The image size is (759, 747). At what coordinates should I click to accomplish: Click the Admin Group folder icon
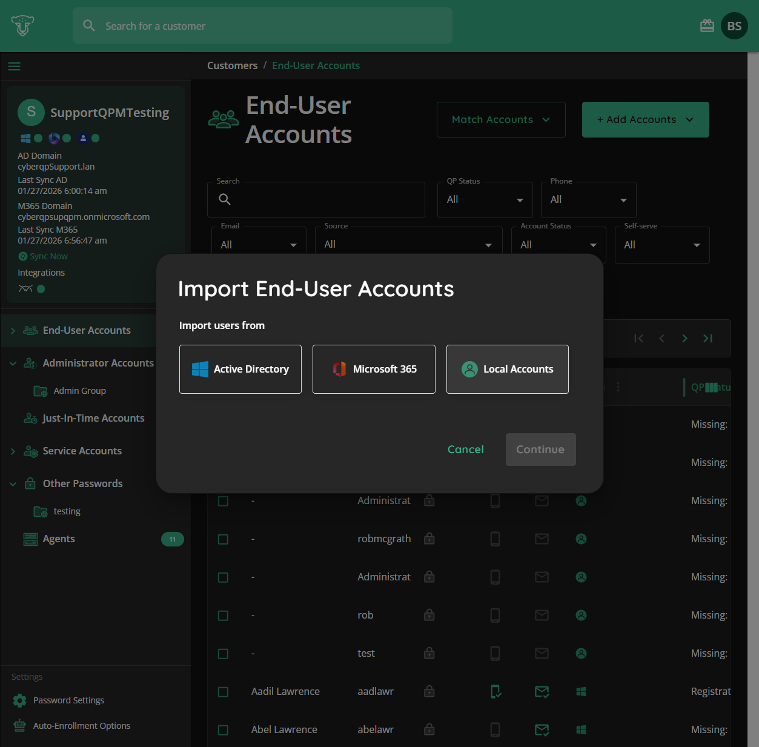click(41, 391)
